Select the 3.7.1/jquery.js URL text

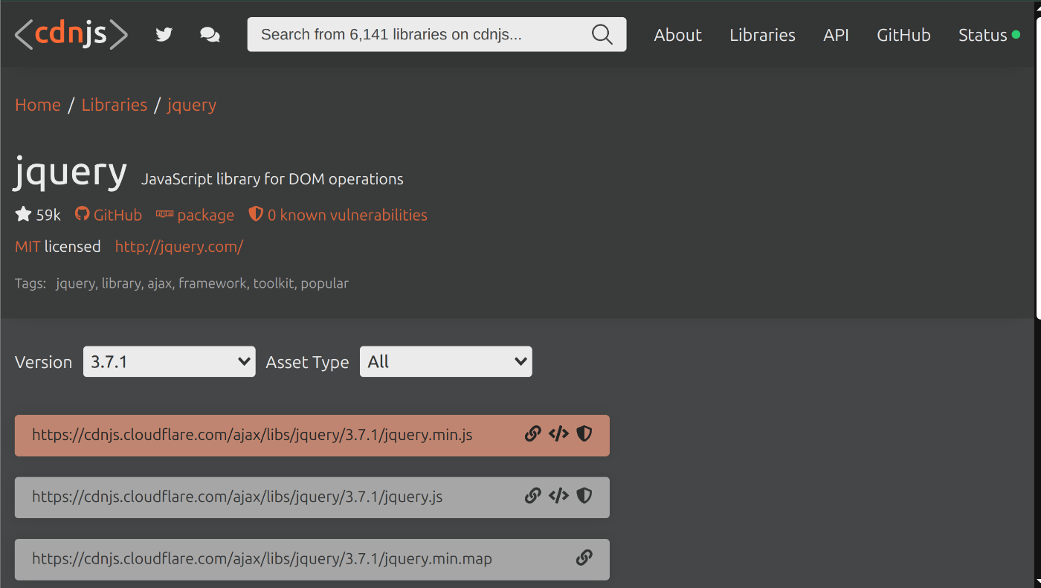coord(237,497)
